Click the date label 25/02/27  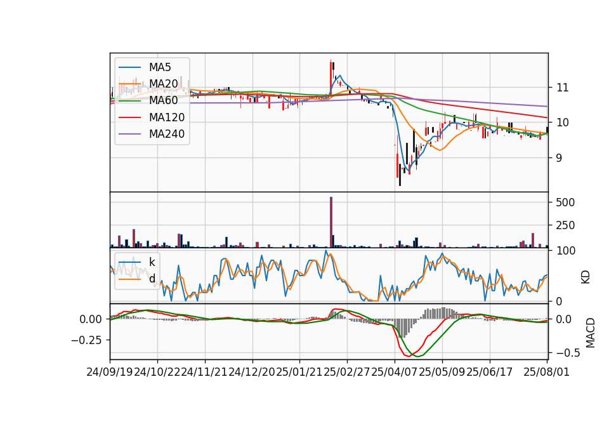[347, 372]
